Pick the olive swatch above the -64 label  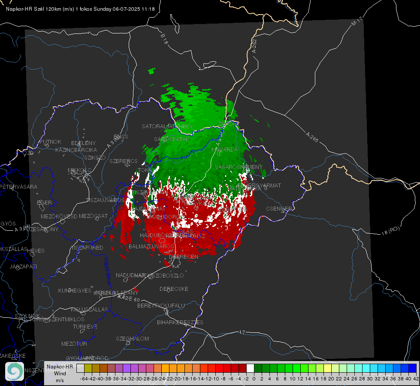click(88, 368)
